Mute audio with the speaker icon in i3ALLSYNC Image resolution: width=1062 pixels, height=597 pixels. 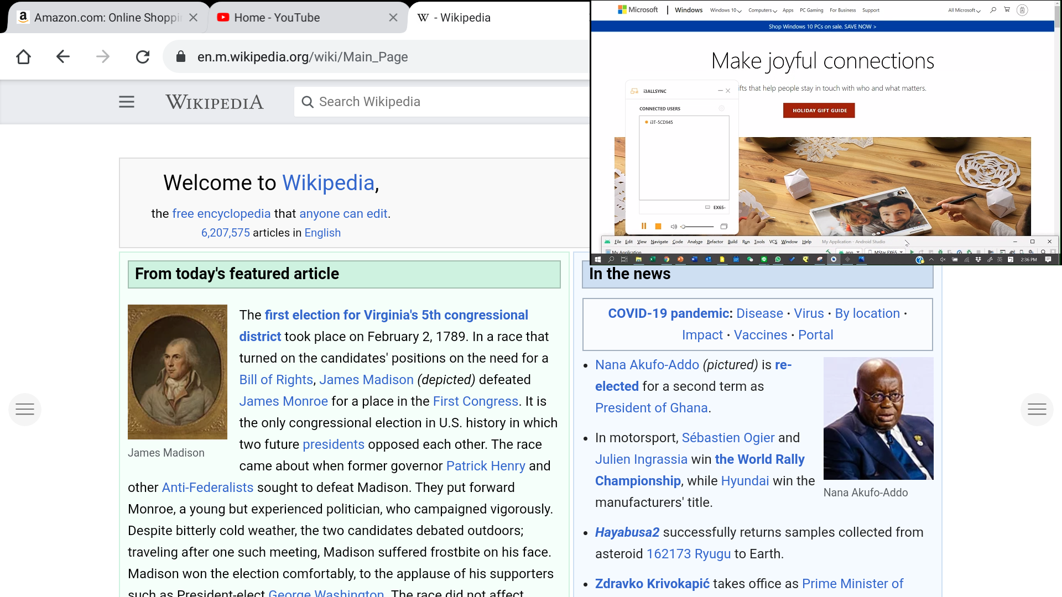673,226
